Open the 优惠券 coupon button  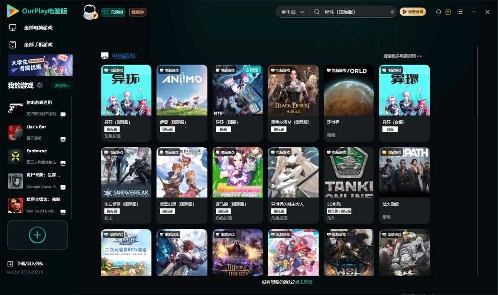click(138, 12)
